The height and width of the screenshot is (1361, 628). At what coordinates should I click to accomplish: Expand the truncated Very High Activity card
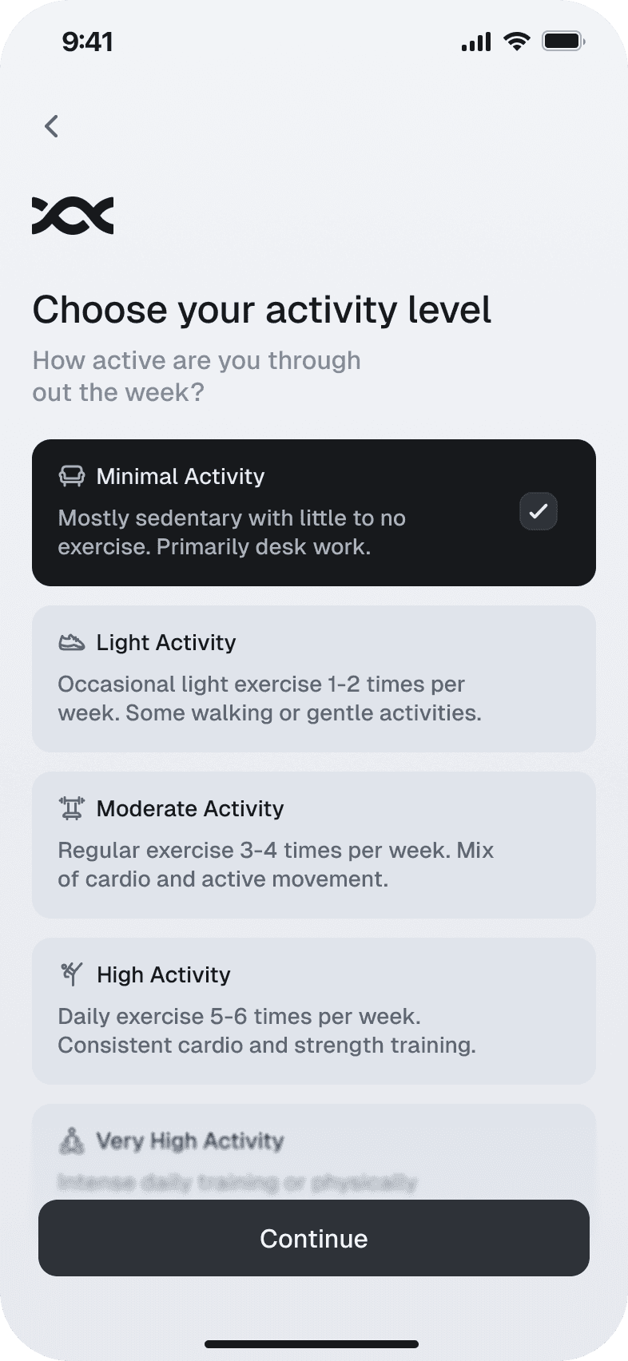(x=313, y=1142)
